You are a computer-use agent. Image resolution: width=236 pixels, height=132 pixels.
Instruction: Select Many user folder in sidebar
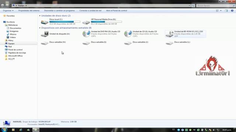[11, 40]
